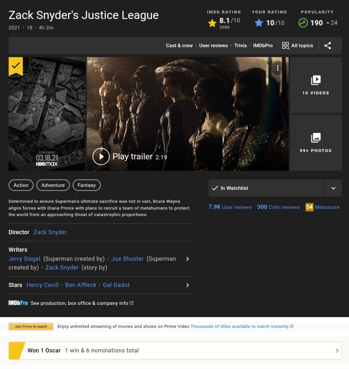Select the Action genre chip

pyautogui.click(x=21, y=185)
